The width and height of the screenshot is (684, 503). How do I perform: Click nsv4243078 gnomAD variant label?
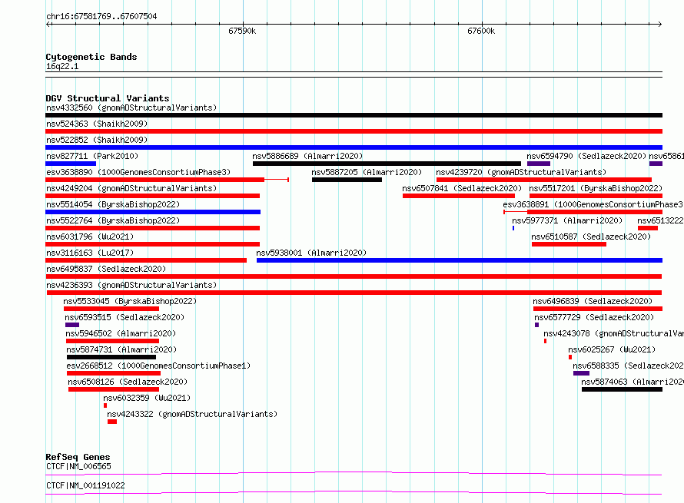pyautogui.click(x=614, y=333)
